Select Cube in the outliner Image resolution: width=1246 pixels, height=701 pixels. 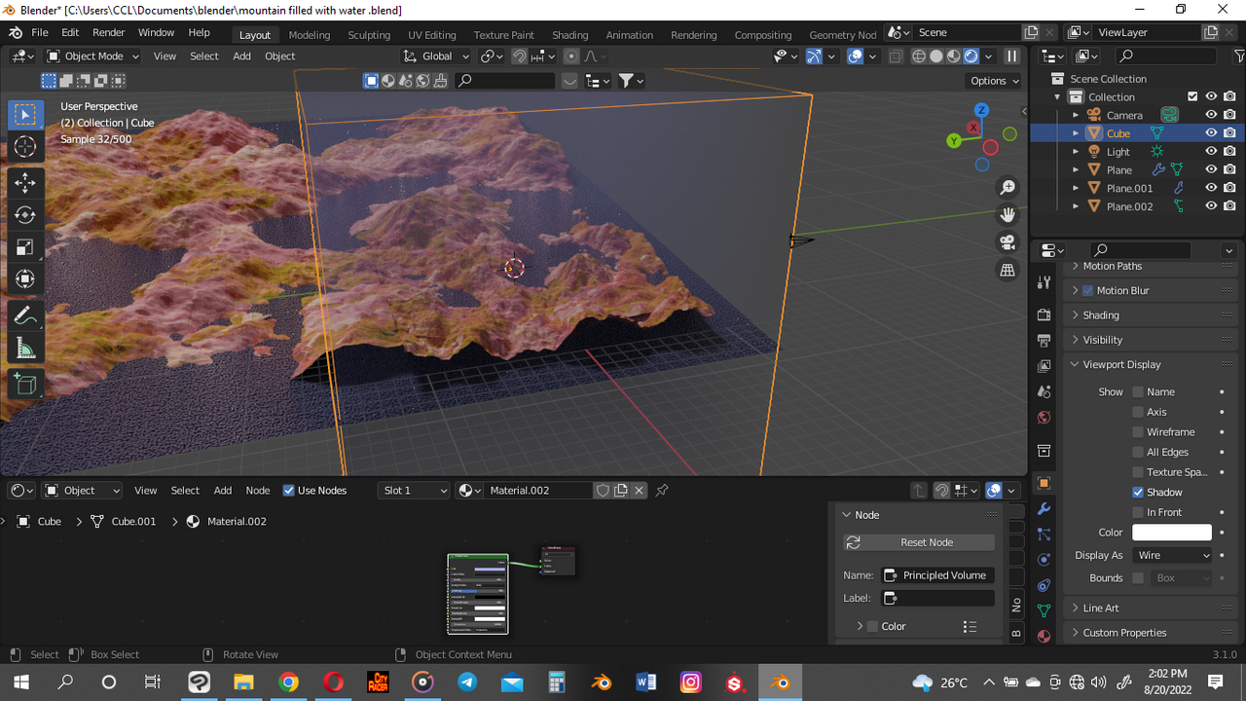(x=1118, y=133)
